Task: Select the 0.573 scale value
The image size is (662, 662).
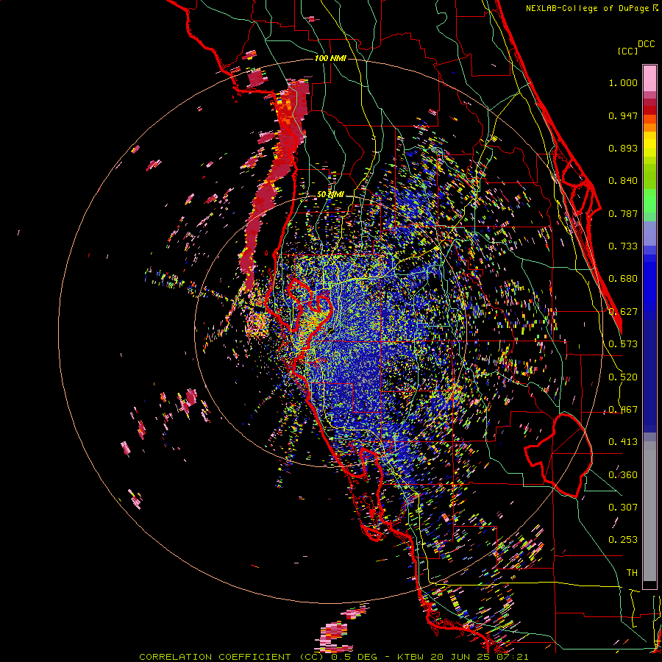Action: click(623, 344)
